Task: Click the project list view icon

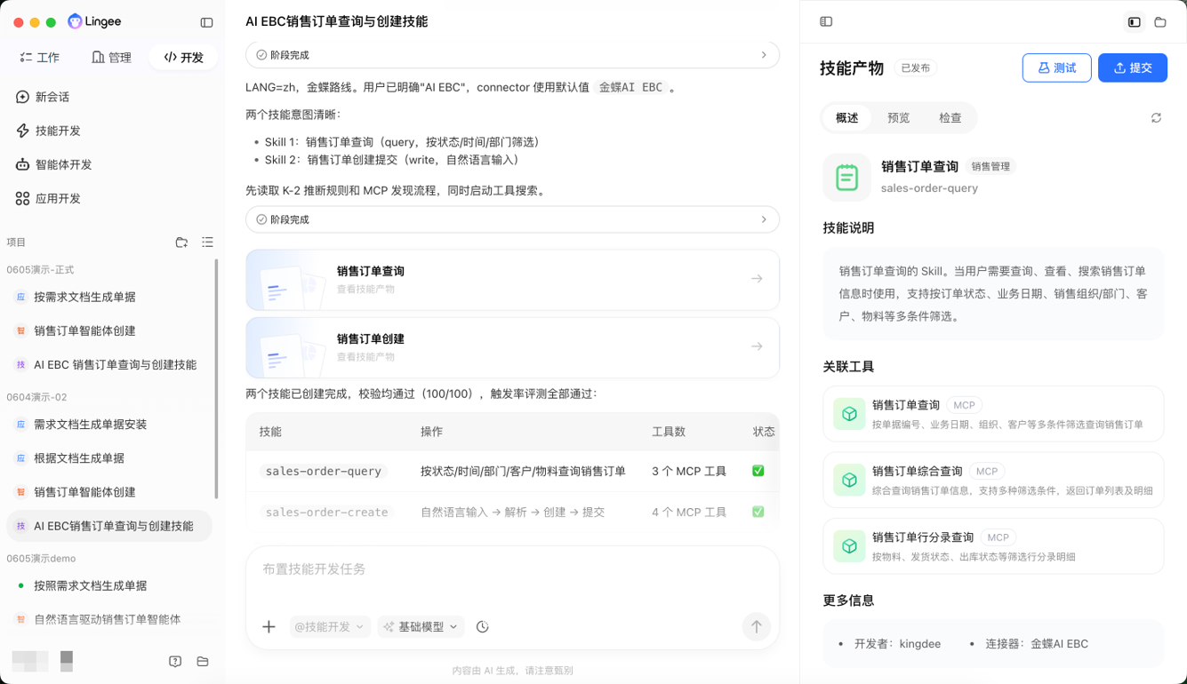Action: tap(207, 242)
